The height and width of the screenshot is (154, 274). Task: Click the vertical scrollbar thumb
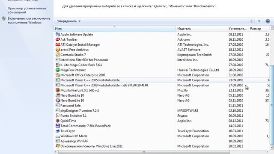[x=272, y=105]
